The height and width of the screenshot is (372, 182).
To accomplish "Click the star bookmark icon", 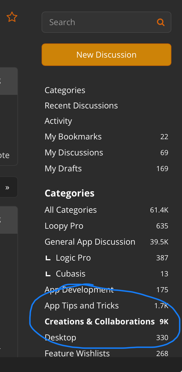I will click(x=12, y=17).
